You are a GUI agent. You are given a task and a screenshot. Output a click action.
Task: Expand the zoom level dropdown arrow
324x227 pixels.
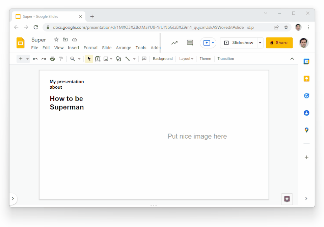tap(79, 59)
